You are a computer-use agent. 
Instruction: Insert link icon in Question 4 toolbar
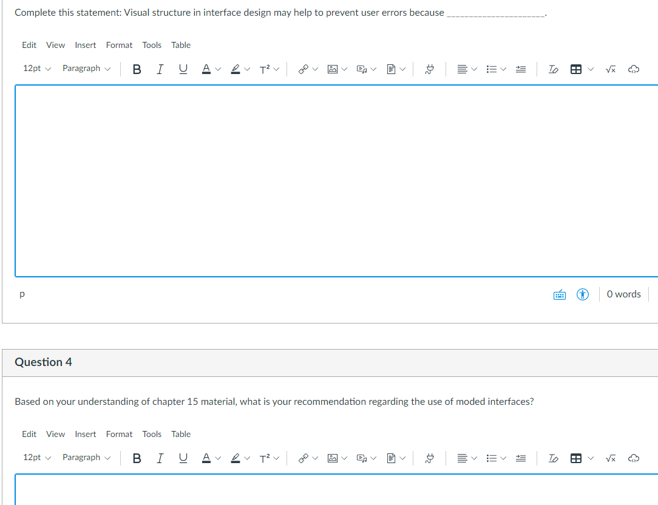pos(303,458)
